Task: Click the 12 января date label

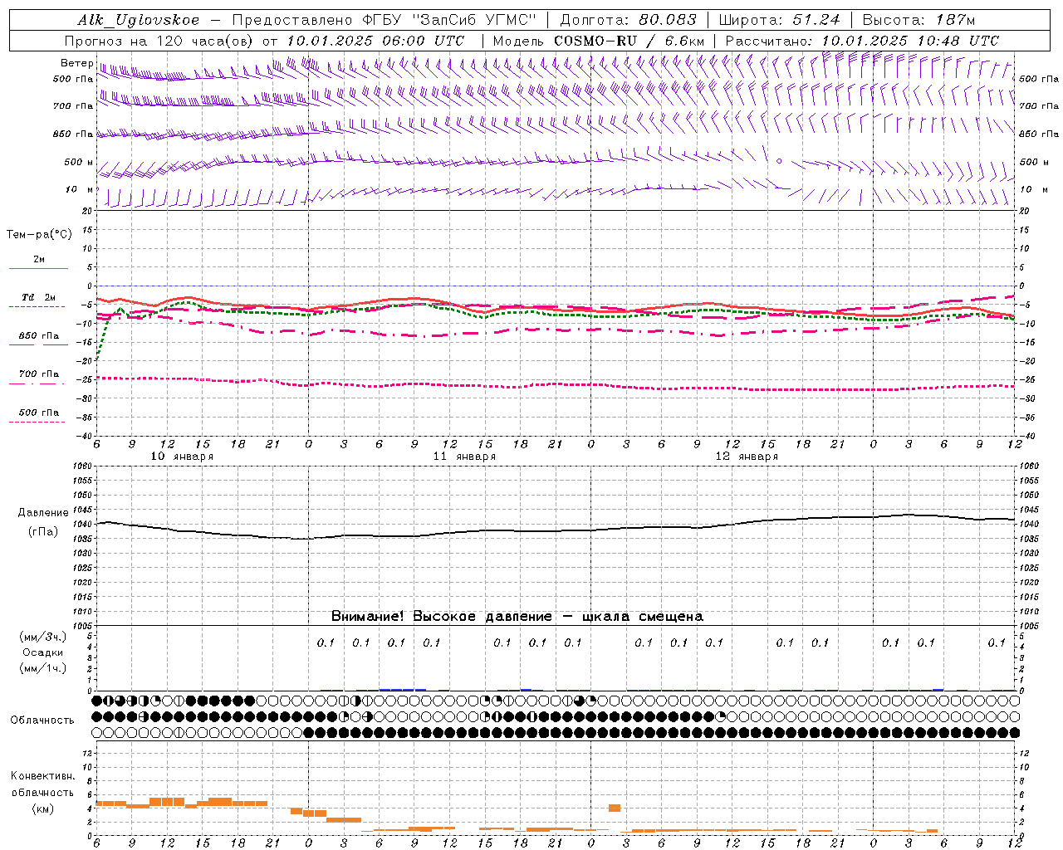Action: click(x=747, y=457)
